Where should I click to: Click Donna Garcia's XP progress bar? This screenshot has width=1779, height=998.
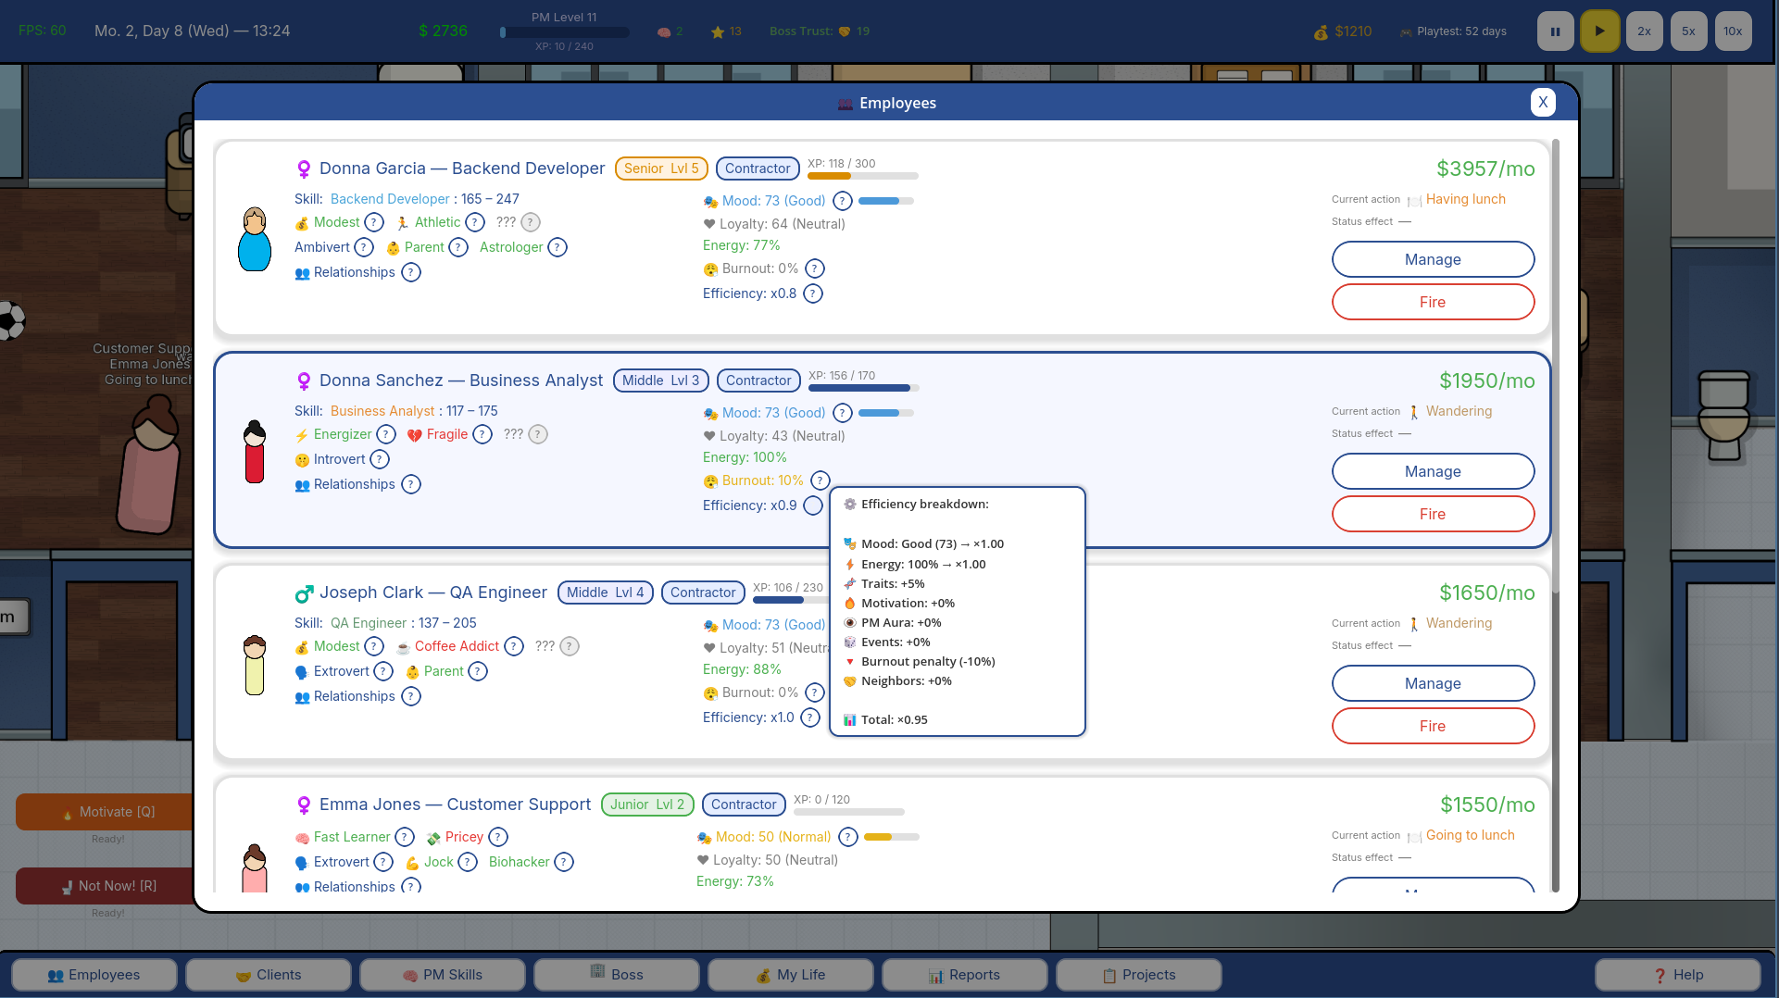(862, 176)
